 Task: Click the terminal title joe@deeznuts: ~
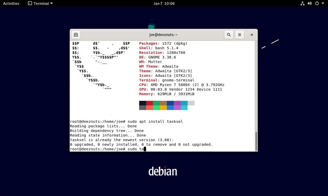163,35
